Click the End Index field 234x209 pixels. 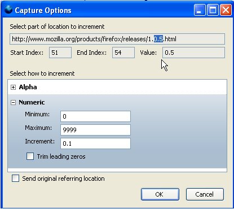(123, 53)
